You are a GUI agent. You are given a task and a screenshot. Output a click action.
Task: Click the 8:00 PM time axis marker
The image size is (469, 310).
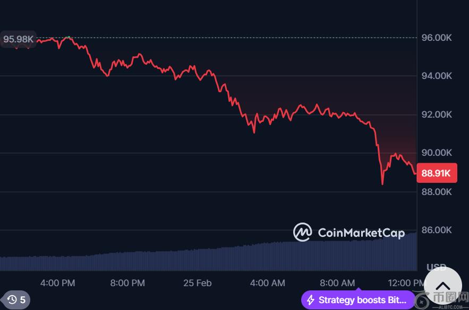[127, 282]
